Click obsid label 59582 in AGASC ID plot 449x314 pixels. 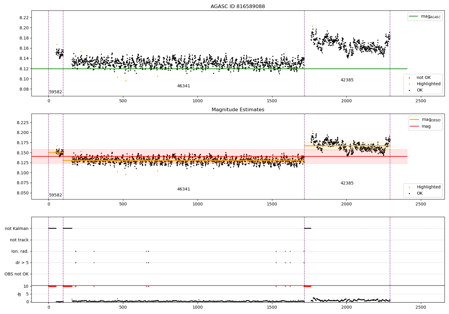pyautogui.click(x=55, y=92)
